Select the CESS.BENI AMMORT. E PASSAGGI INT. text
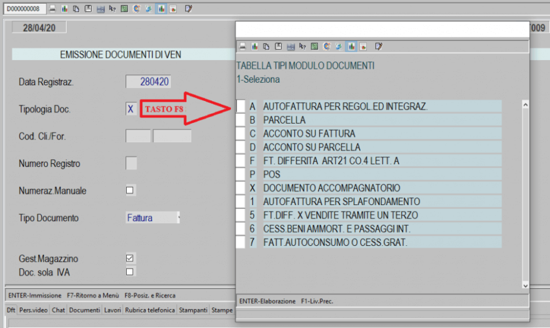The image size is (550, 328). [336, 229]
